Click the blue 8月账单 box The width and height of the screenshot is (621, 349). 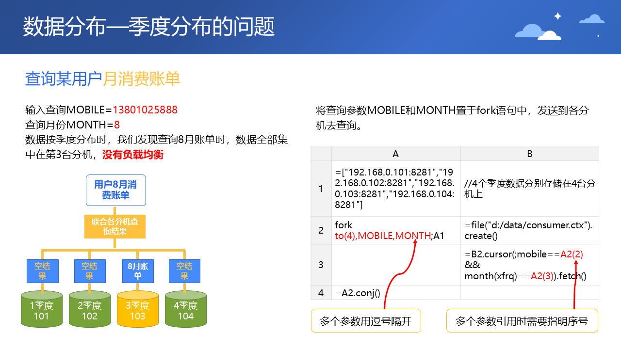[x=138, y=271]
